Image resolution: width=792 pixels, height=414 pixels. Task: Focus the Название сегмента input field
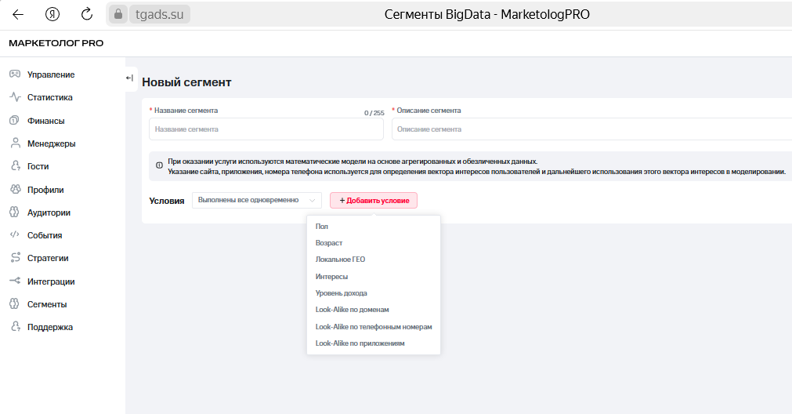point(266,129)
